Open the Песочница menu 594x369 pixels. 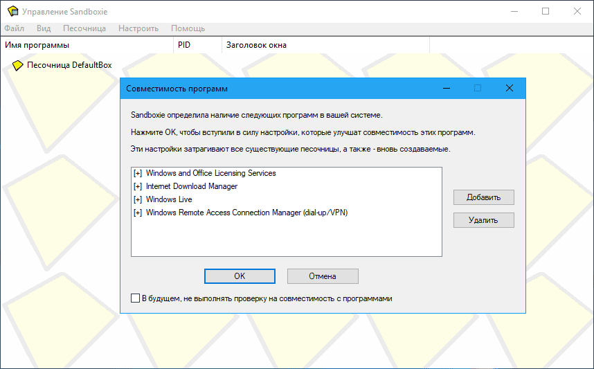pyautogui.click(x=84, y=28)
